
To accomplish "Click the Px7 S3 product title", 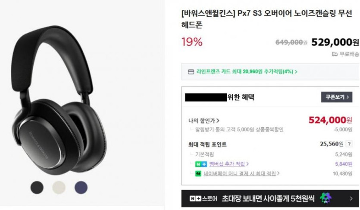I will (x=266, y=19).
